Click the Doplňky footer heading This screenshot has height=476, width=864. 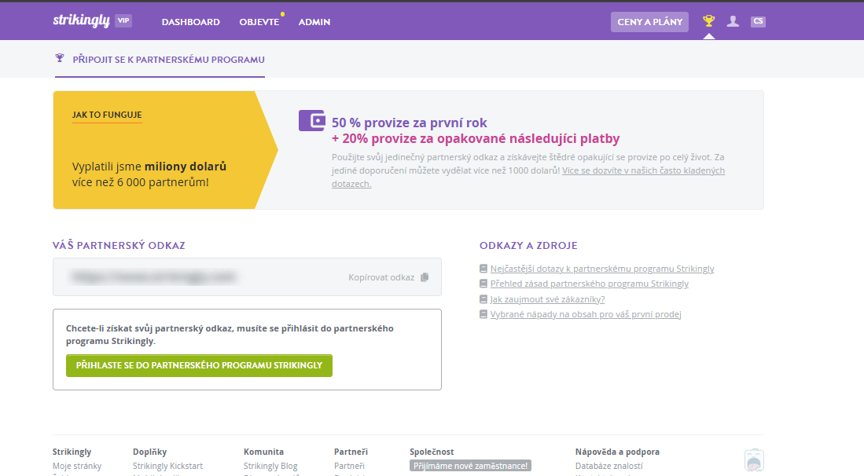(x=150, y=452)
